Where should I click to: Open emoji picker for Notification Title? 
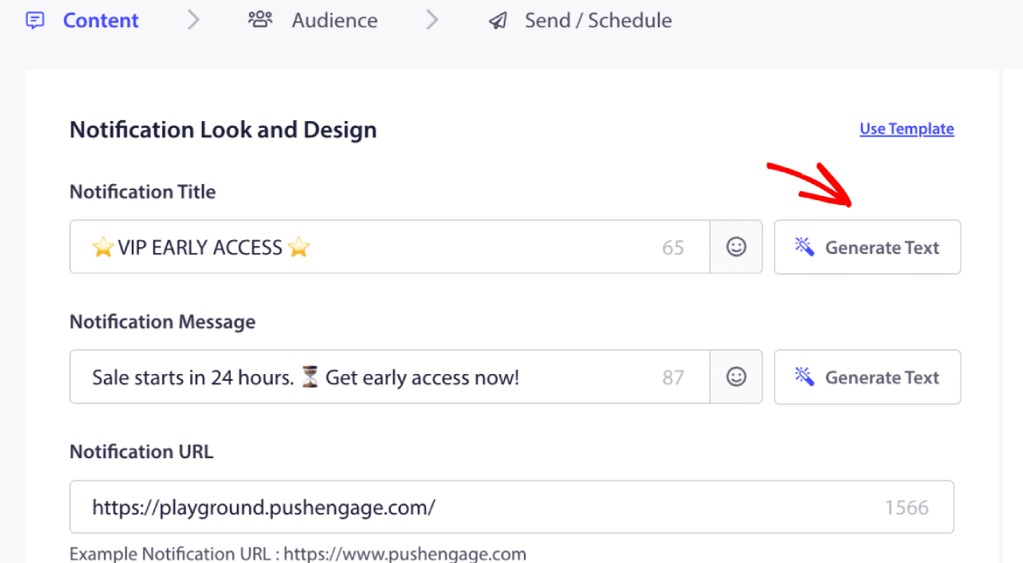pos(736,247)
